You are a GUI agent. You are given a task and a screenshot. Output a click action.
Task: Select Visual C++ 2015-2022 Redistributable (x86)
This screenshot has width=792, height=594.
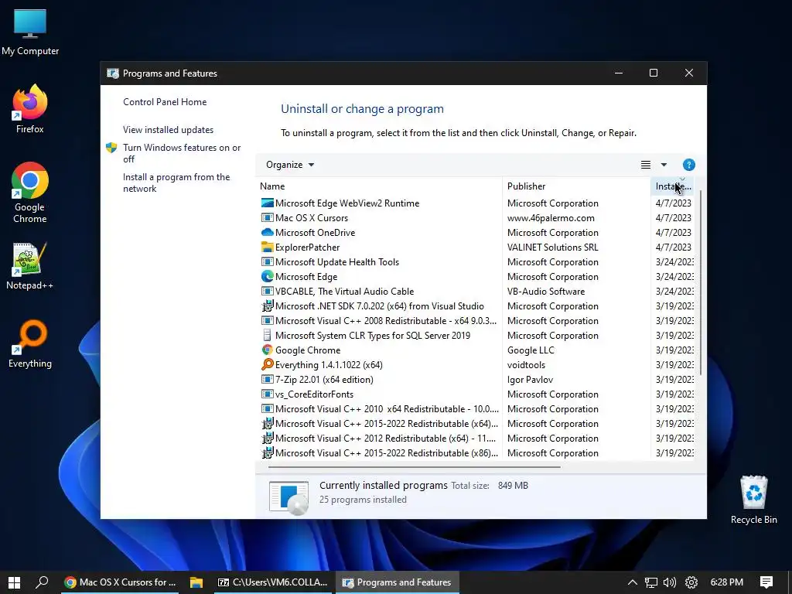pos(476,453)
